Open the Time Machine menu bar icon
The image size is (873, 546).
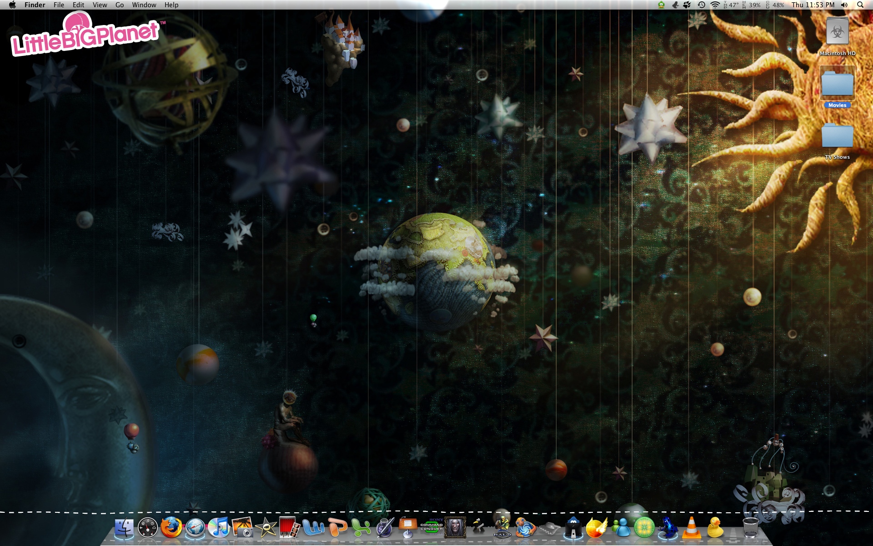702,5
